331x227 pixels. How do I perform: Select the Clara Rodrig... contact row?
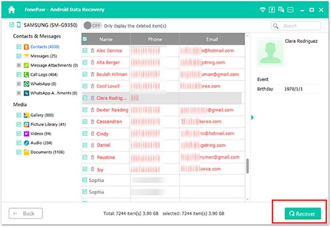(162, 98)
